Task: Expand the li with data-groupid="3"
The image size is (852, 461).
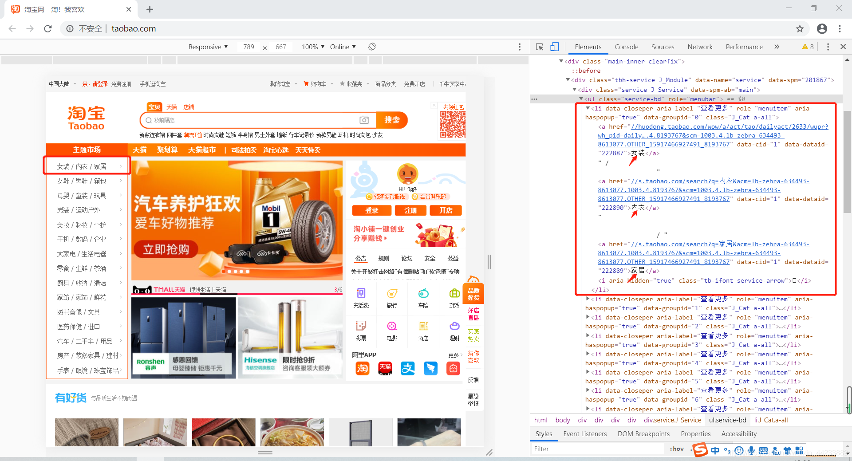Action: pyautogui.click(x=588, y=336)
